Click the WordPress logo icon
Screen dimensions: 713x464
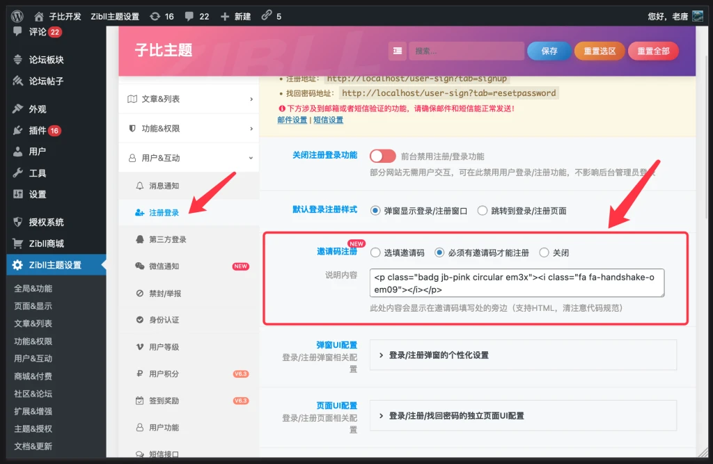coord(17,15)
